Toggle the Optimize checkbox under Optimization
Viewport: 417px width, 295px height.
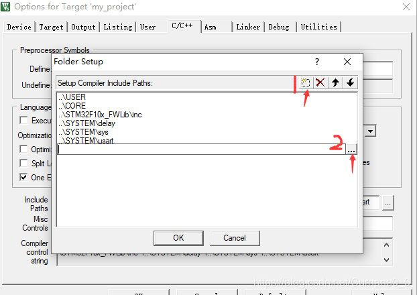[23, 150]
